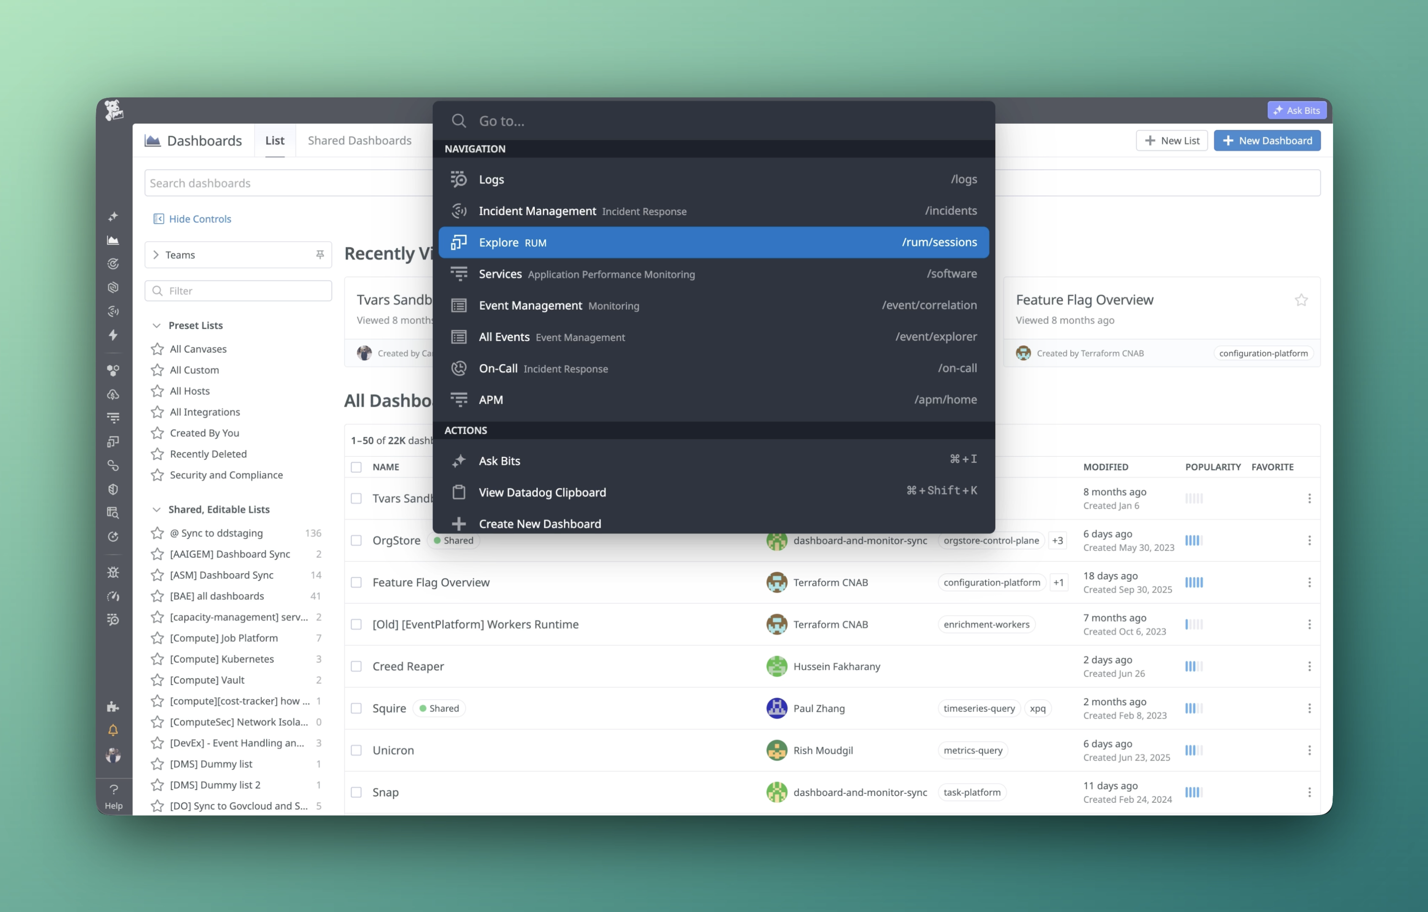Open the Recently Deleted preset list

coord(208,453)
